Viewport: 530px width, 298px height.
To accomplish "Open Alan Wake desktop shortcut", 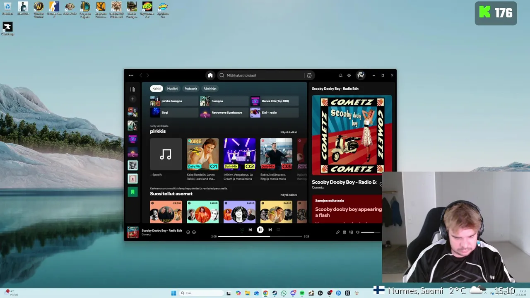I will tap(23, 9).
